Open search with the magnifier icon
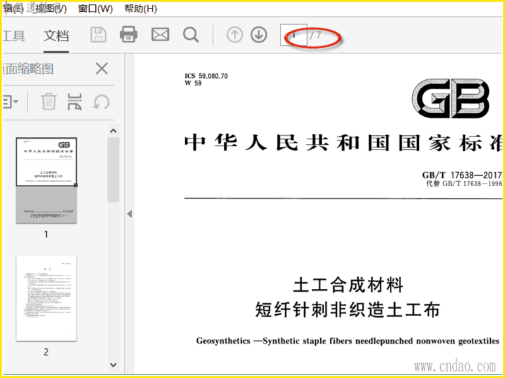Screen dimensions: 505x378 coord(191,35)
